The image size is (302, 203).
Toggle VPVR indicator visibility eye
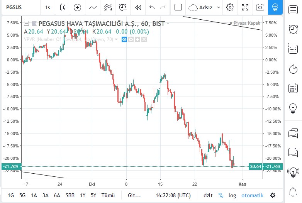tap(124, 39)
